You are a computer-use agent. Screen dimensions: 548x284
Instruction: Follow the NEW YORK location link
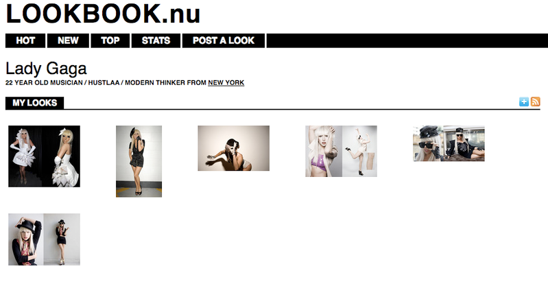pyautogui.click(x=226, y=83)
